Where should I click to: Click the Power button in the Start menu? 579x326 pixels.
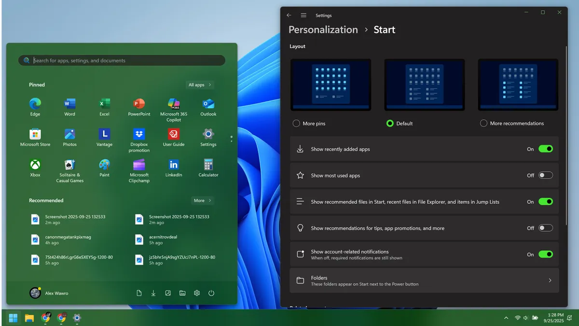211,293
